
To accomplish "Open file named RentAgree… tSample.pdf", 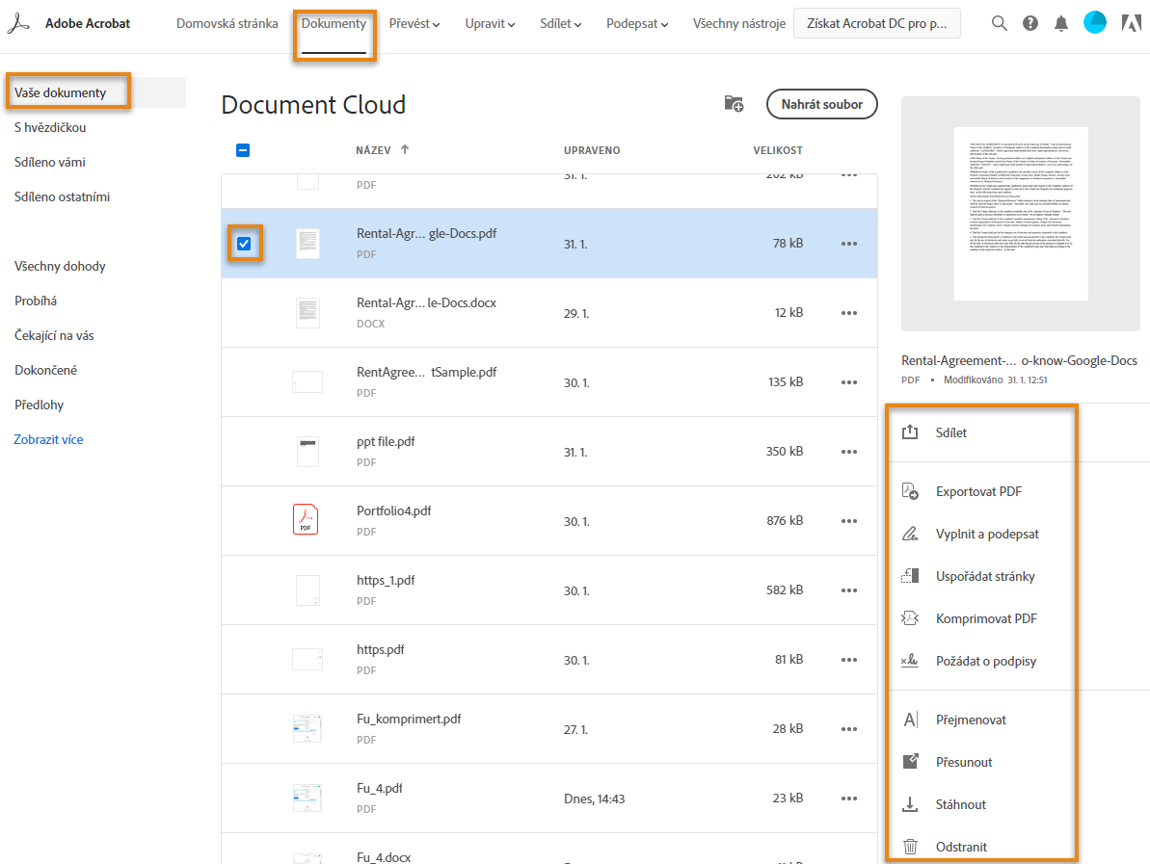I will coord(427,372).
